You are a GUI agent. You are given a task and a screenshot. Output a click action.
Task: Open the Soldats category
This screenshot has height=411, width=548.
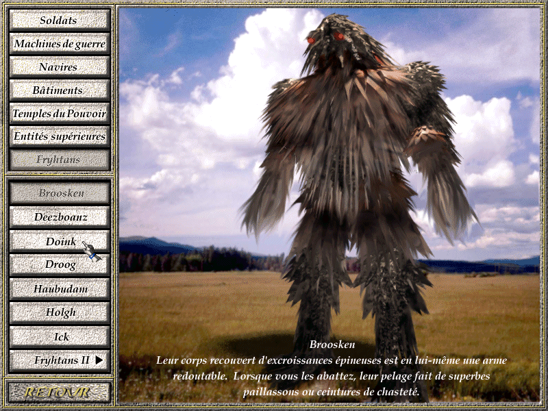click(60, 21)
